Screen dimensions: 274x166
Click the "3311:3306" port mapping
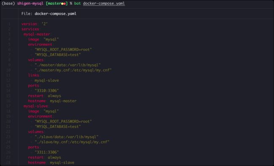click(47, 153)
